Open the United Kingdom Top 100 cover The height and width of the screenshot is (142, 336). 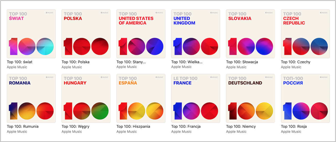click(196, 34)
